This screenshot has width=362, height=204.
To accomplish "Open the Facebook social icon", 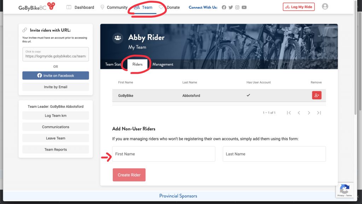I will [224, 7].
